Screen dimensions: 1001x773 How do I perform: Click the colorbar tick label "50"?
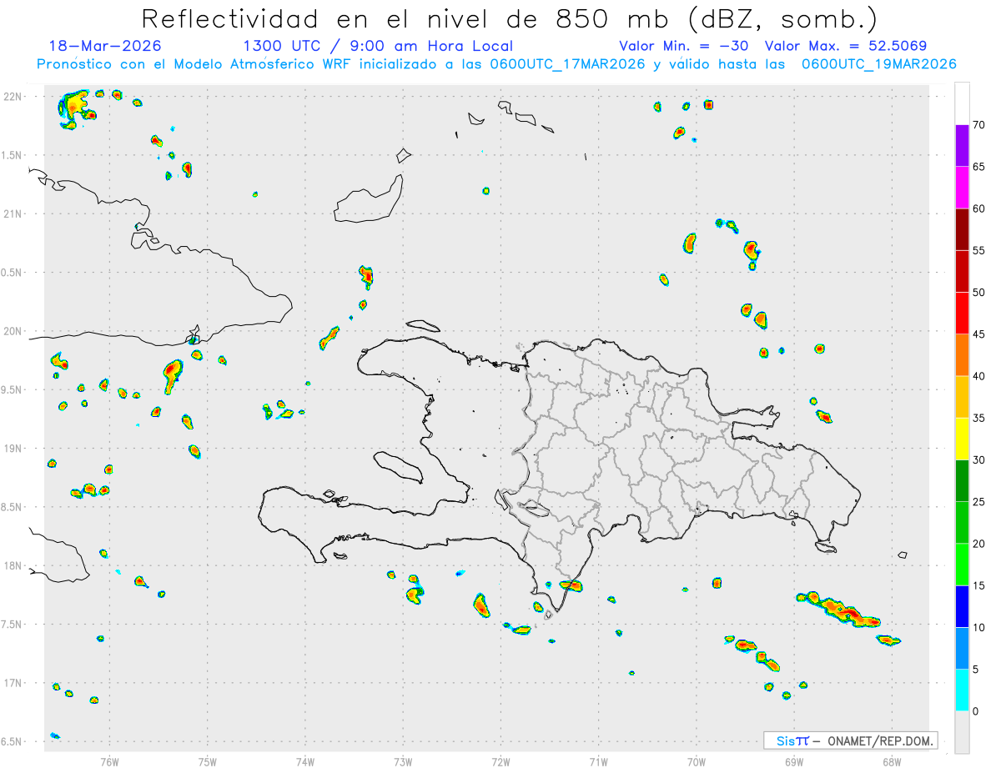978,293
